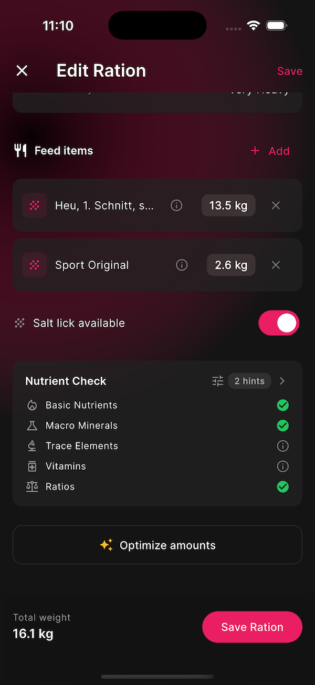This screenshot has height=685, width=315.
Task: Click the pellet icon beside Sport Original
Action: 34,265
